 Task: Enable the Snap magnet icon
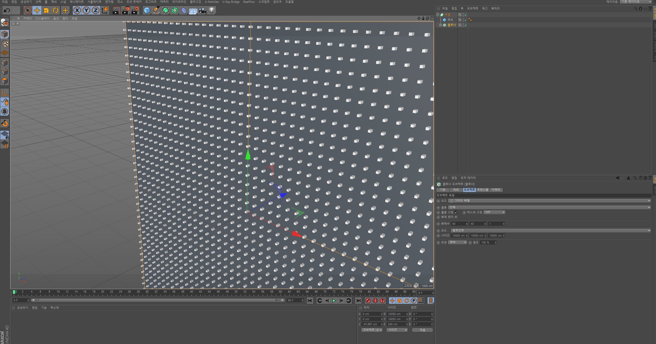5,123
